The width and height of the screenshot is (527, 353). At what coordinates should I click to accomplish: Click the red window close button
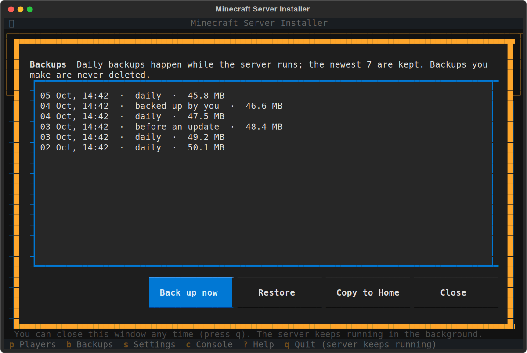coord(11,9)
